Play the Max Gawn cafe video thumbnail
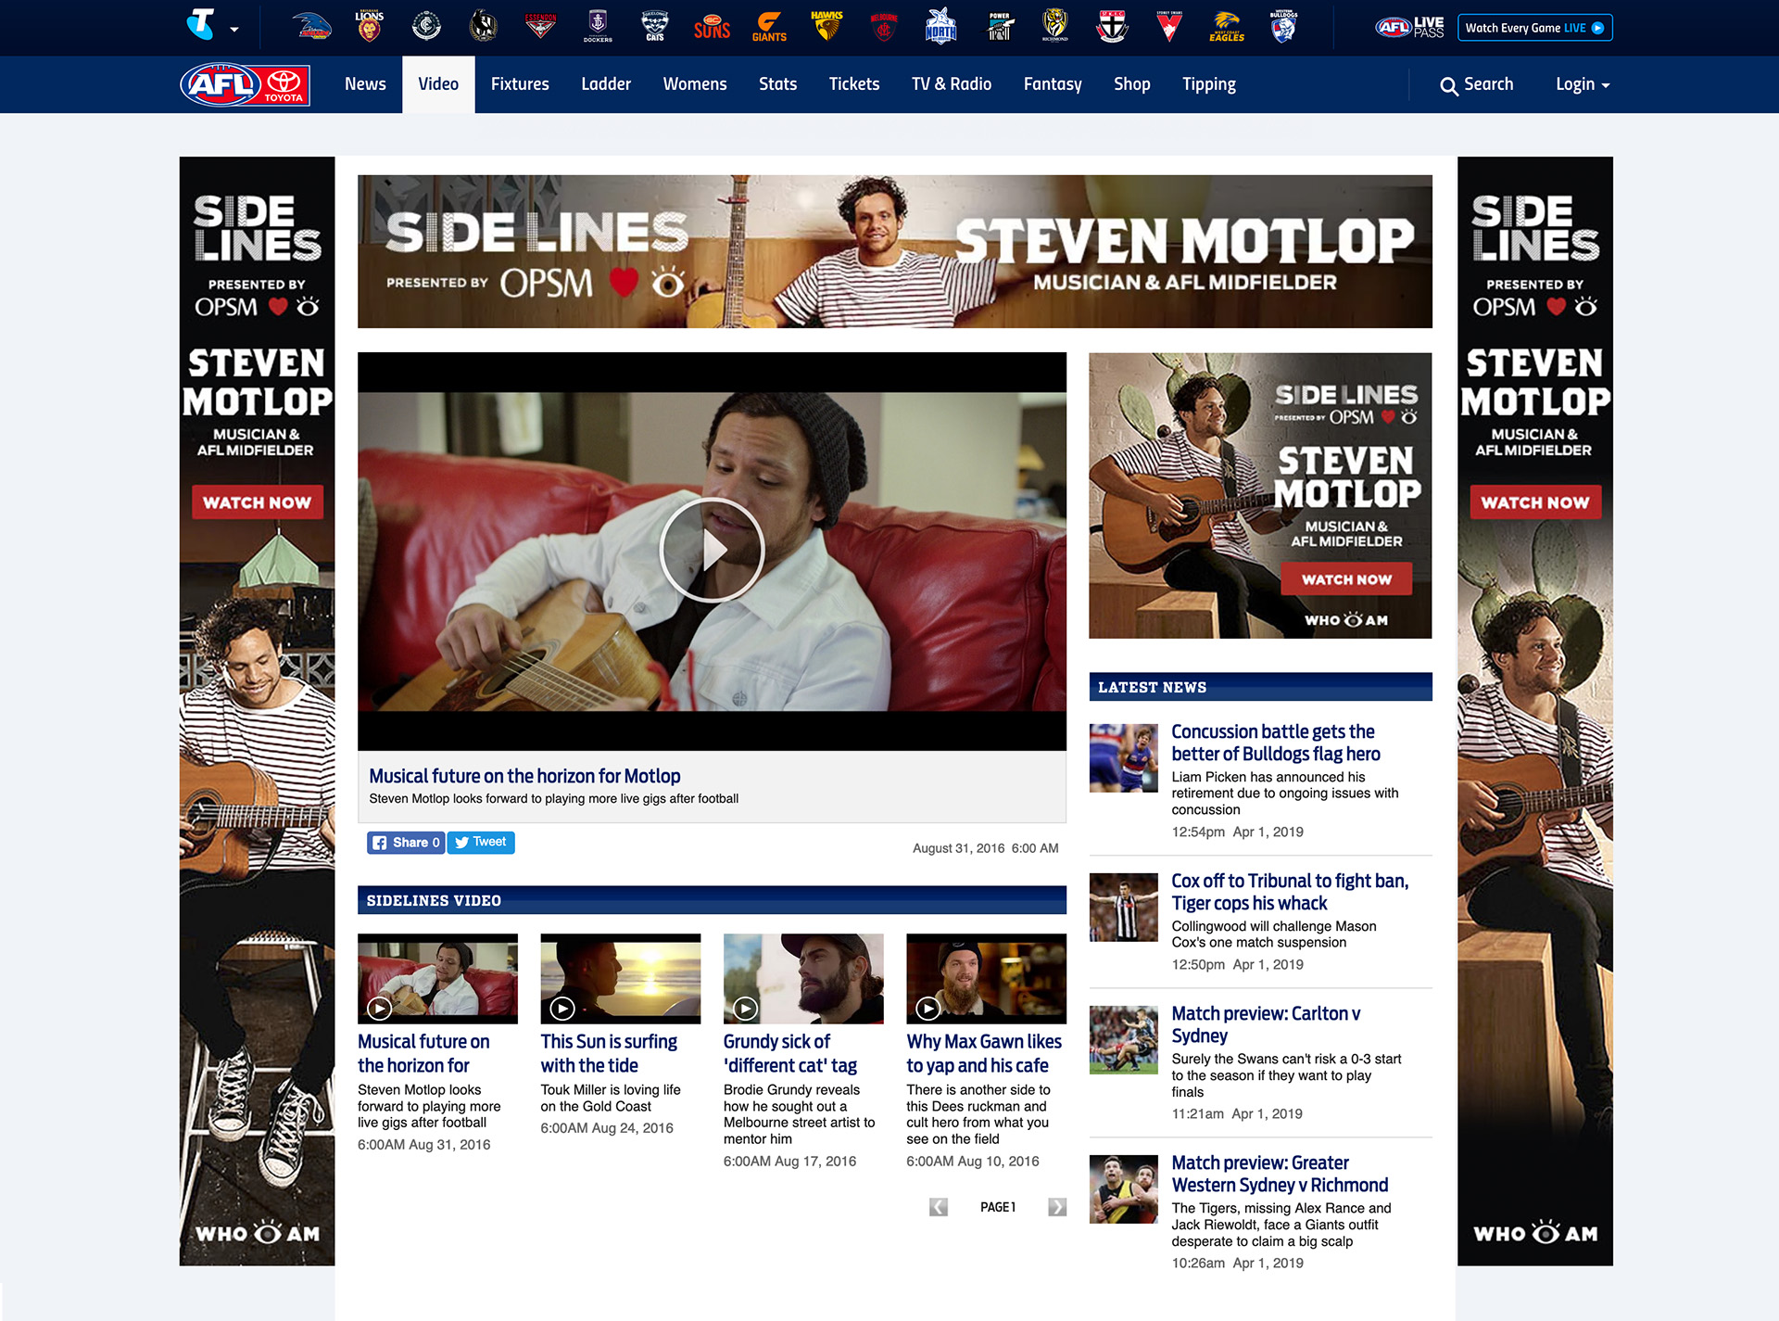This screenshot has height=1321, width=1779. pyautogui.click(x=986, y=978)
